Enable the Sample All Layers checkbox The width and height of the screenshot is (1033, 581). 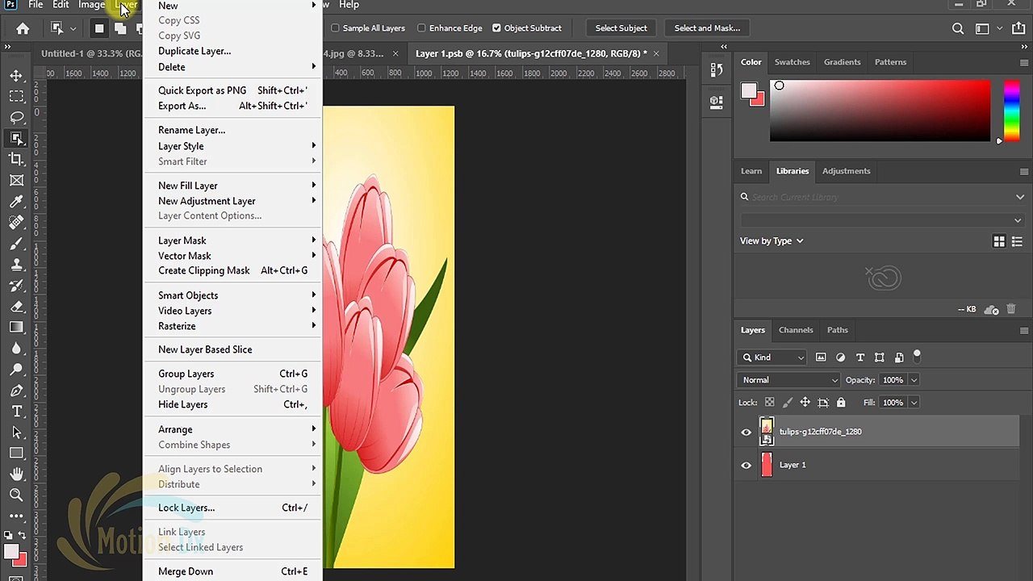tap(335, 28)
